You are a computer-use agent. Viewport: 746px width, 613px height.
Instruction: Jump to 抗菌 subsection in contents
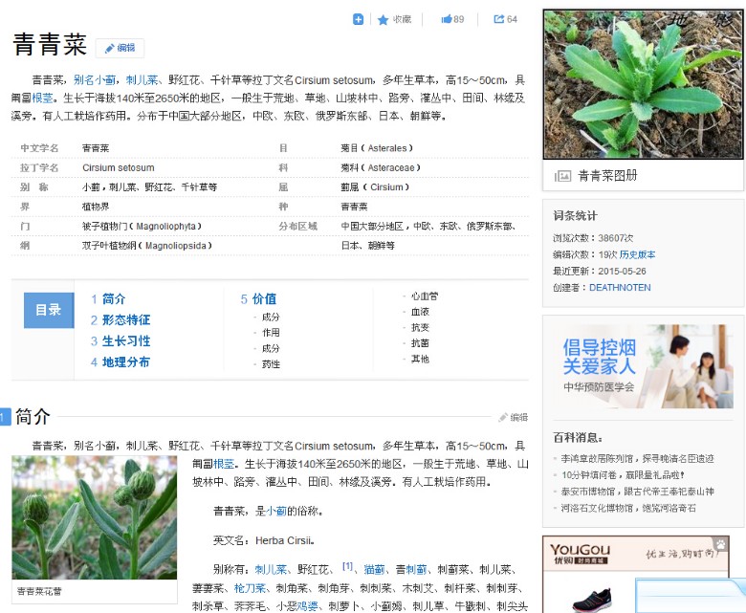[420, 343]
